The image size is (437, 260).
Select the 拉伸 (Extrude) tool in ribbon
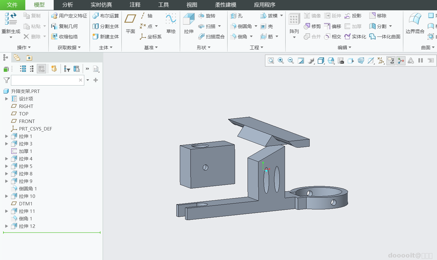point(189,23)
